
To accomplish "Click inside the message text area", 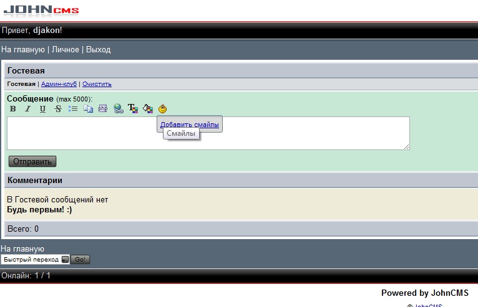I will coord(208,133).
